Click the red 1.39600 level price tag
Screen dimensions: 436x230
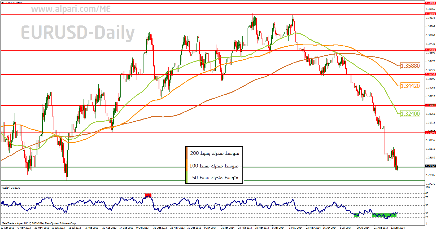430,14
